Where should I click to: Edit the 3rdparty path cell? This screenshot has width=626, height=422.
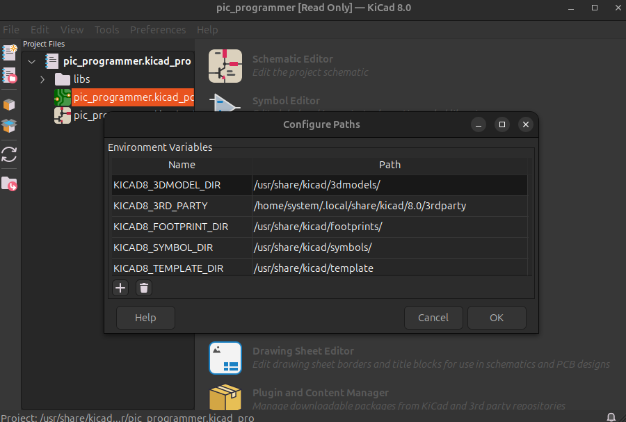pyautogui.click(x=390, y=206)
